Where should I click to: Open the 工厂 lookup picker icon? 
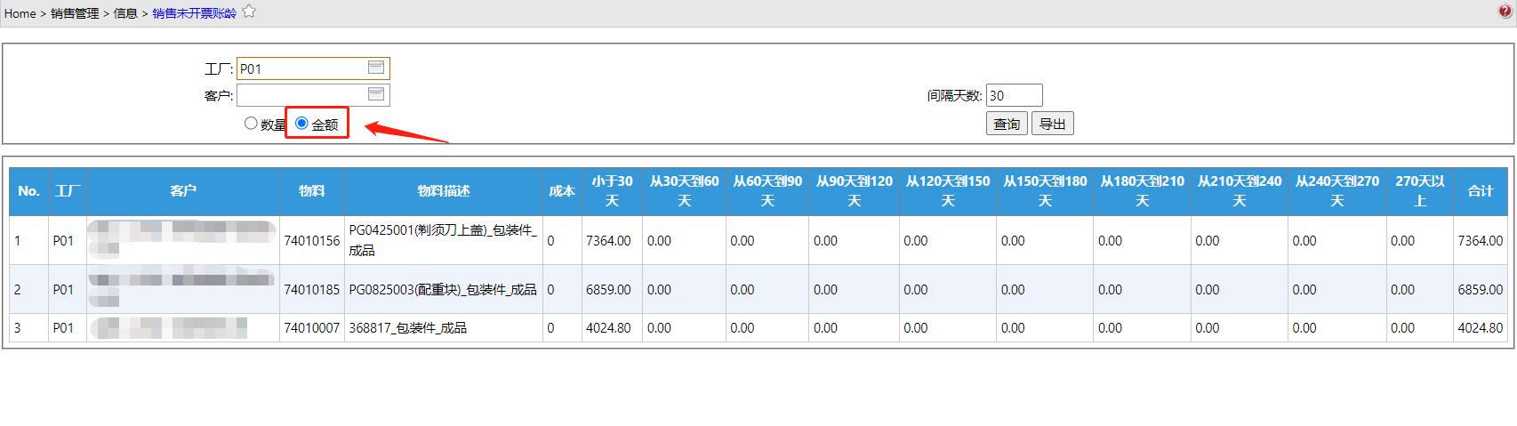(375, 68)
